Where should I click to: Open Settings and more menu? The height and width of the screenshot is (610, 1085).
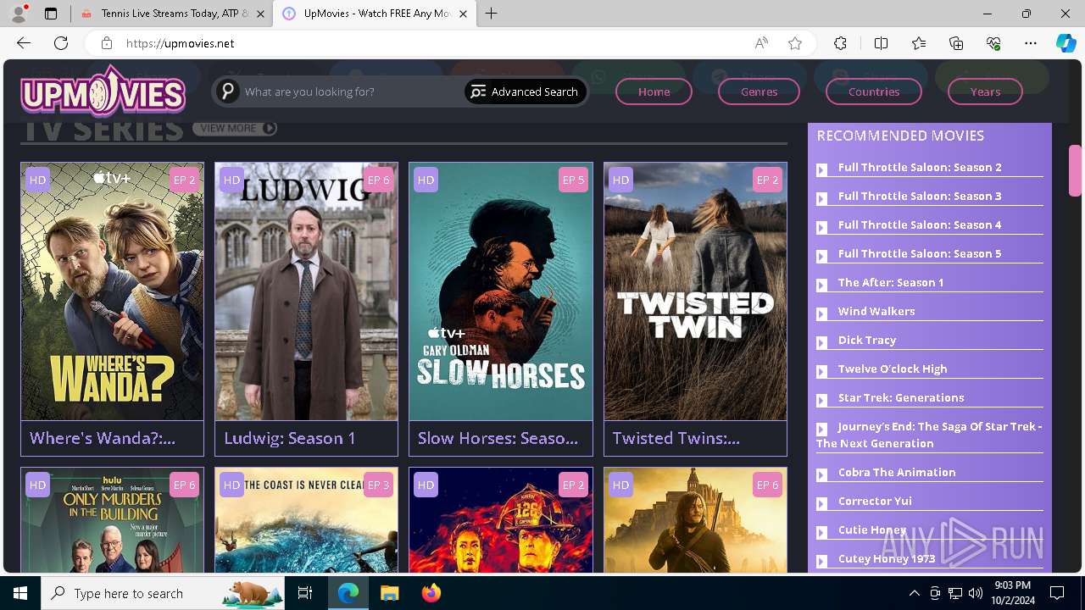pos(1031,43)
